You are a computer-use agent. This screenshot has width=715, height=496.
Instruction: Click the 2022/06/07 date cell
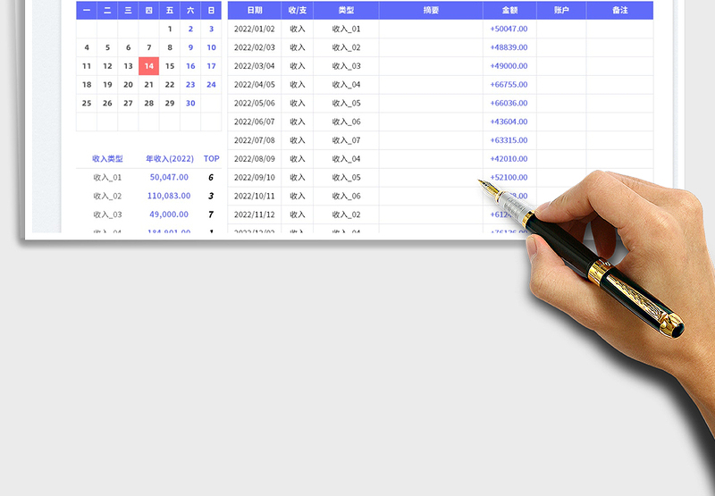pos(254,122)
